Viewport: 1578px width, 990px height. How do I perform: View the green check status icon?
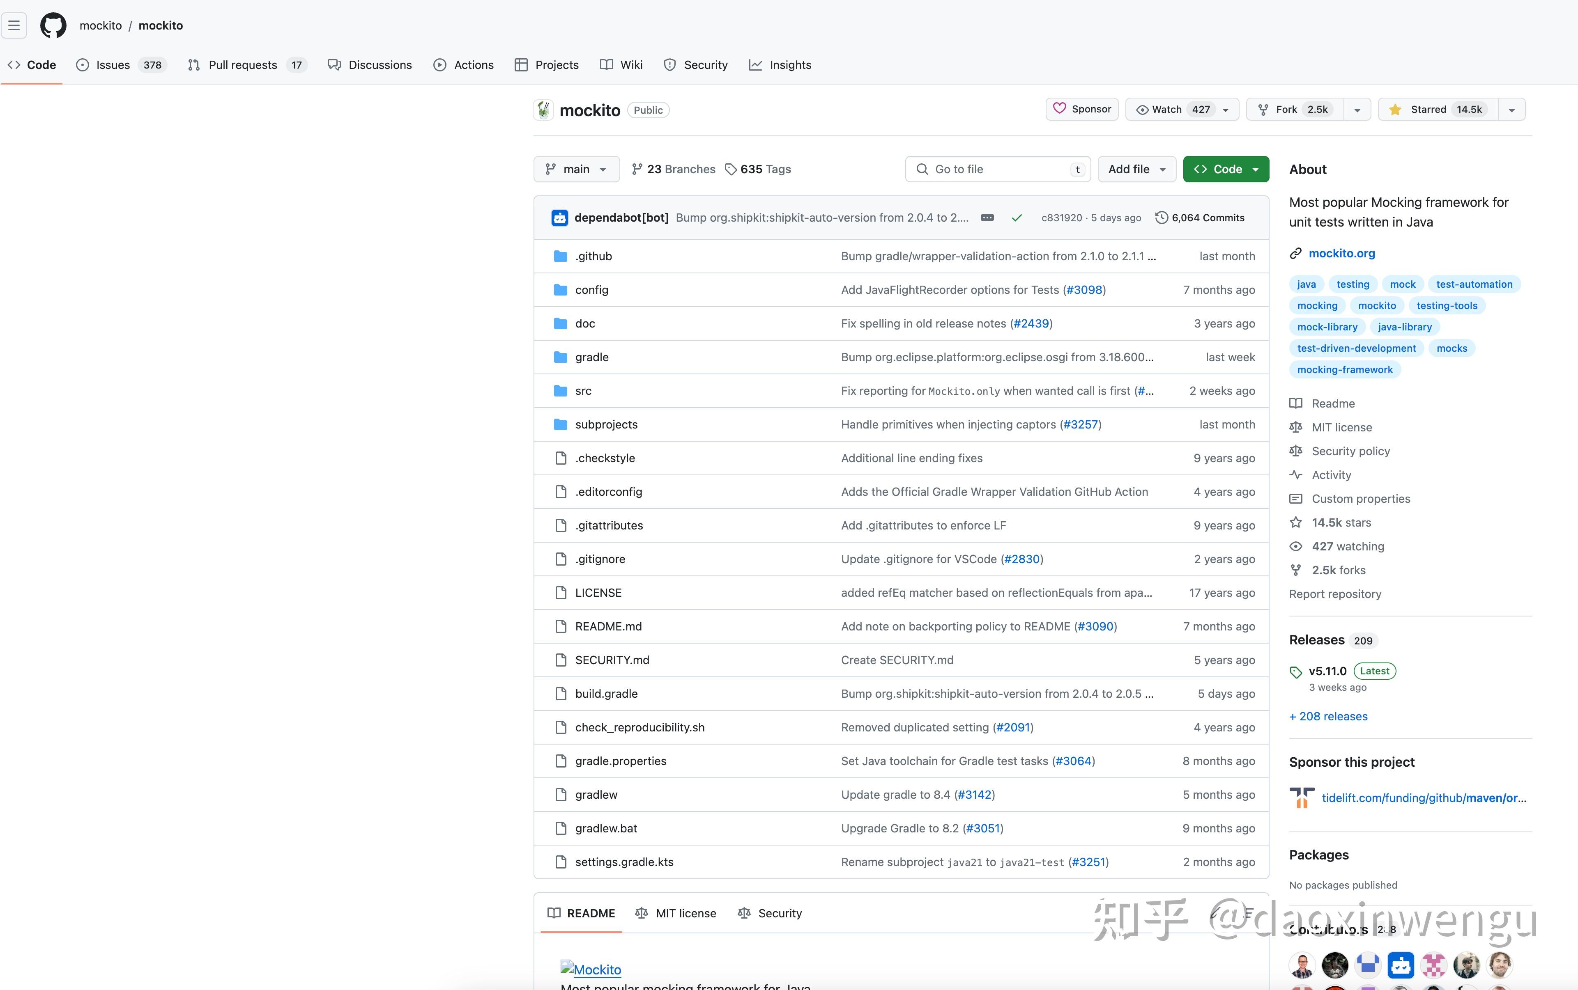[x=1017, y=218]
